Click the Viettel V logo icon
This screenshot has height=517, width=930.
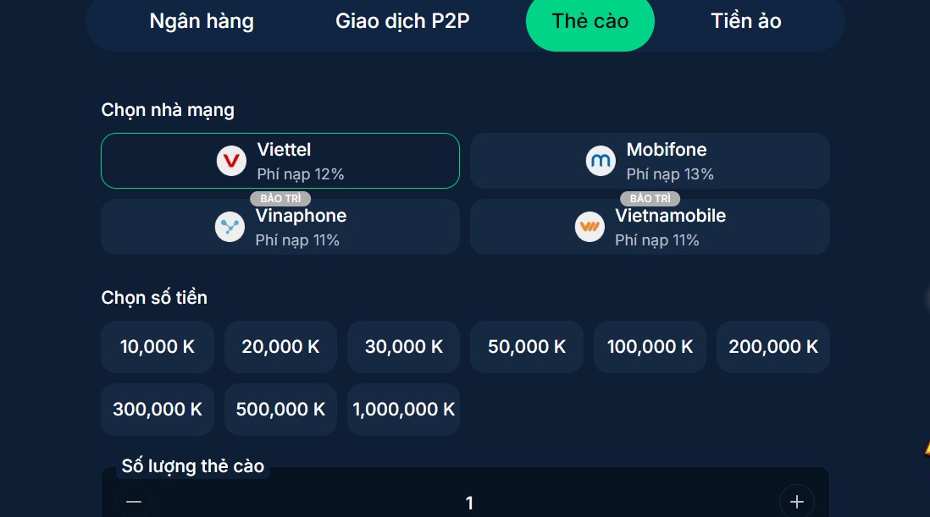tap(230, 161)
